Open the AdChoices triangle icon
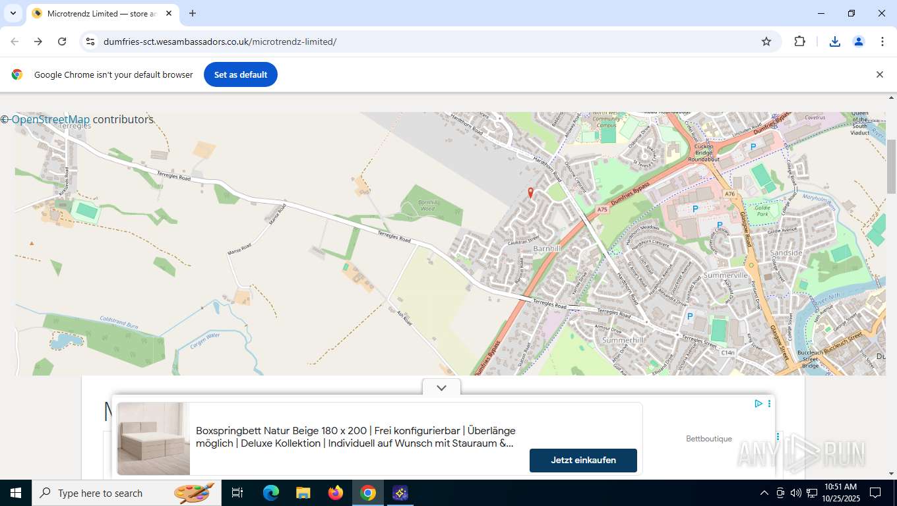 point(758,403)
